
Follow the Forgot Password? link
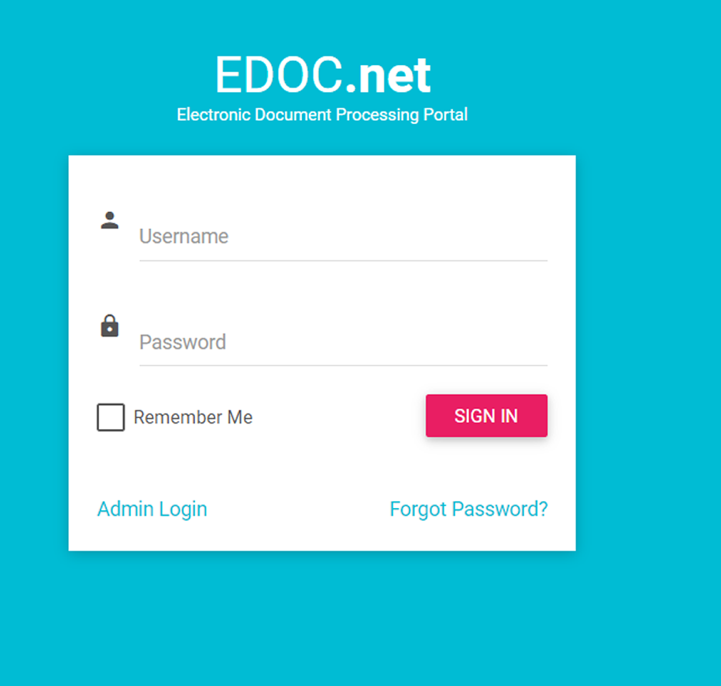coord(469,509)
